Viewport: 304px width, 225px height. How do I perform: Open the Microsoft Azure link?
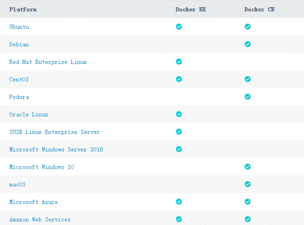pos(33,202)
